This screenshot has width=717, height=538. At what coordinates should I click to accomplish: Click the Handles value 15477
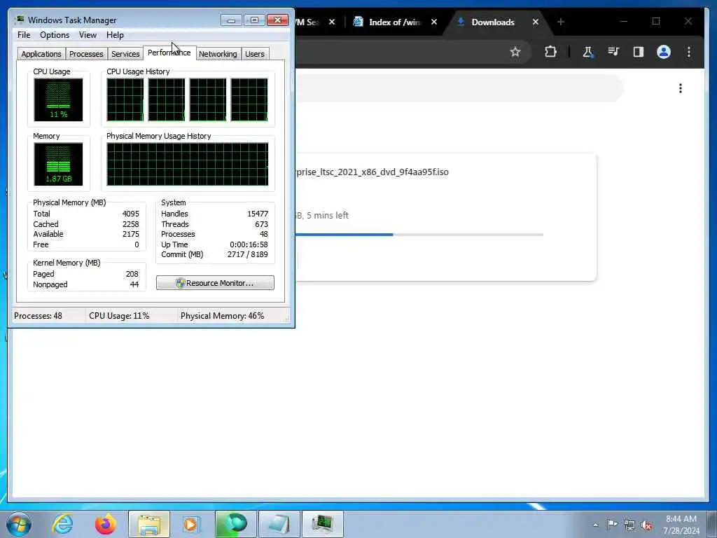pos(258,214)
